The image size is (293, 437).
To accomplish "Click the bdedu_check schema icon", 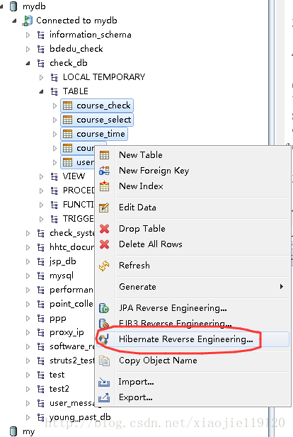I will [41, 49].
